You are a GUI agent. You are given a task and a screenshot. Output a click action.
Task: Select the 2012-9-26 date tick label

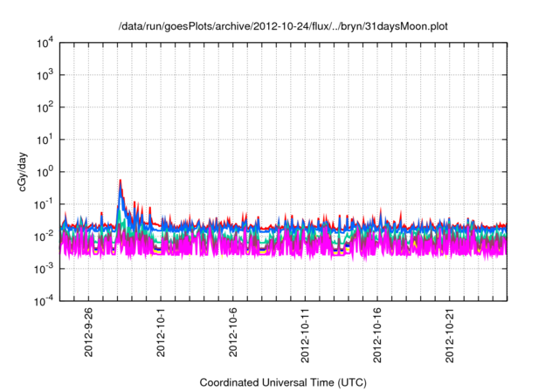pos(88,333)
